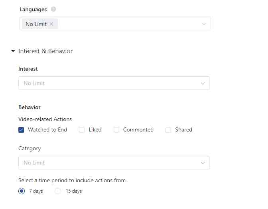
Task: Click the Interest & Behavior heading
Action: [x=45, y=51]
